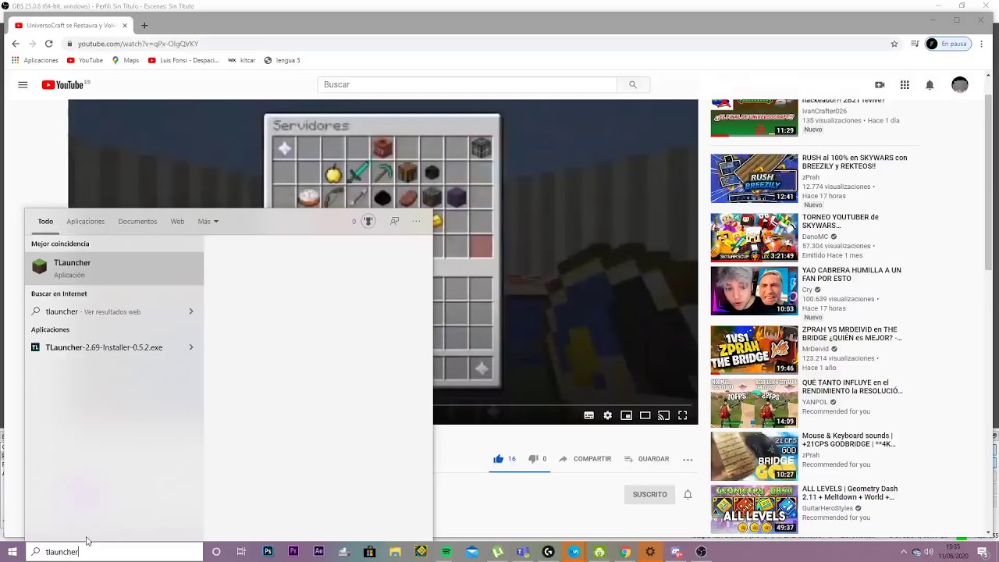Click the Windows search text box
This screenshot has height=562, width=999.
(x=114, y=552)
